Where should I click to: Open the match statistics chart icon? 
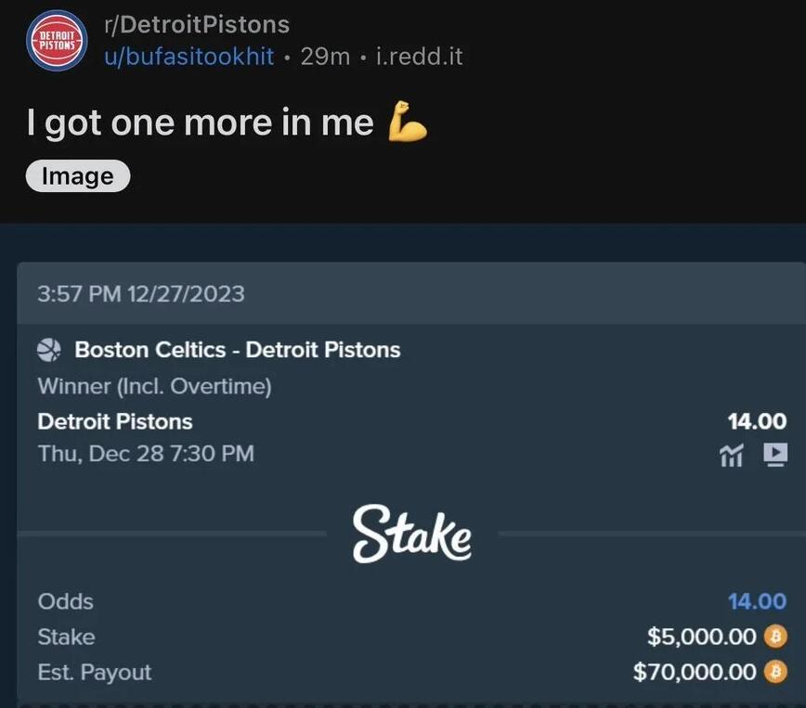(733, 454)
